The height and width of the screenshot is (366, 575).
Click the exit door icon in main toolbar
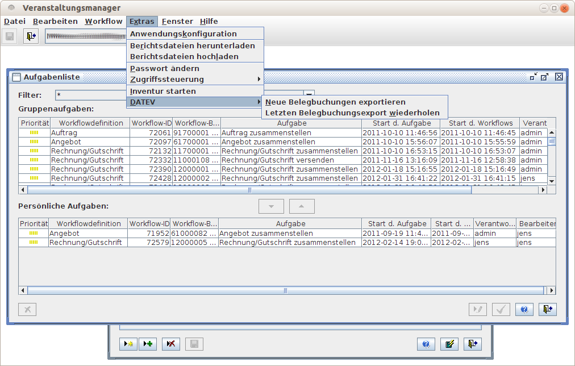[x=31, y=37]
